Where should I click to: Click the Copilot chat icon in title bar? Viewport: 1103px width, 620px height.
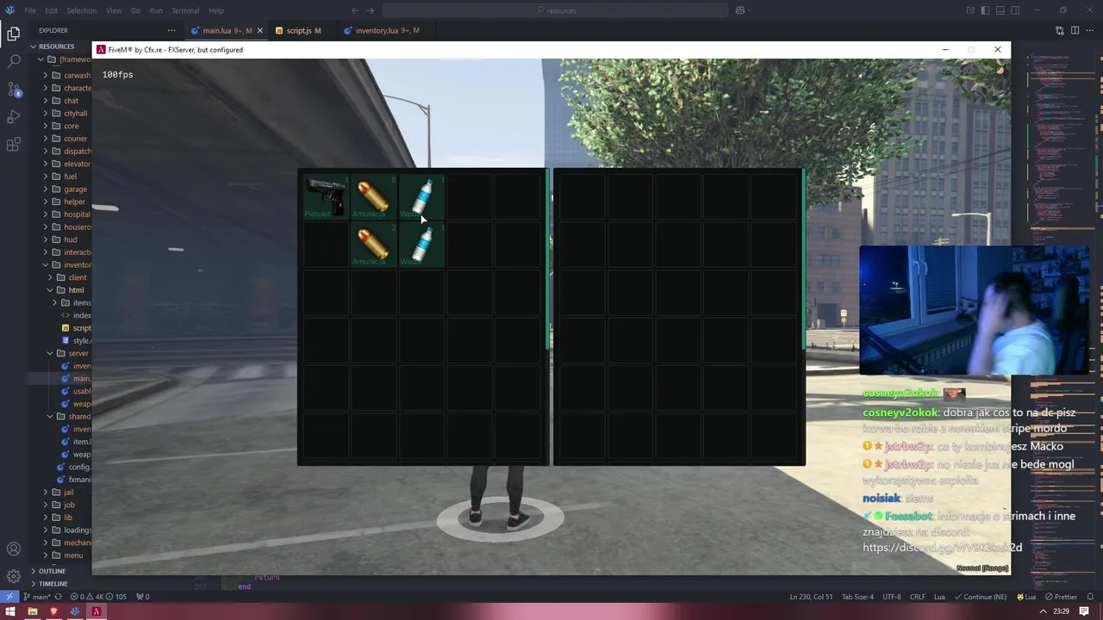739,10
